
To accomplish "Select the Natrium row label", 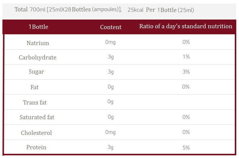I will coord(38,43).
